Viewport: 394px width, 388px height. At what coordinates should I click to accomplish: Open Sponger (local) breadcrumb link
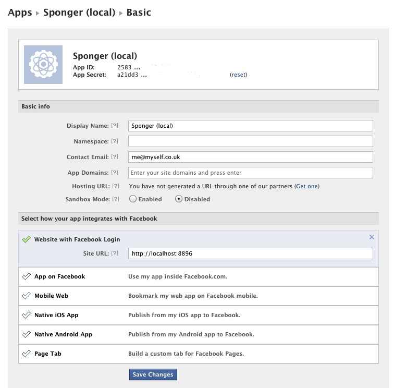click(79, 12)
